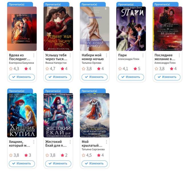Open three-dot menu for Пари
This screenshot has width=189, height=171.
pos(143,56)
